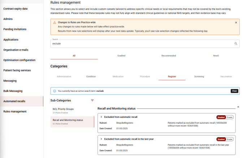Enable Excluded from automatic recall in last year
The width and height of the screenshot is (242, 158).
coord(230,139)
